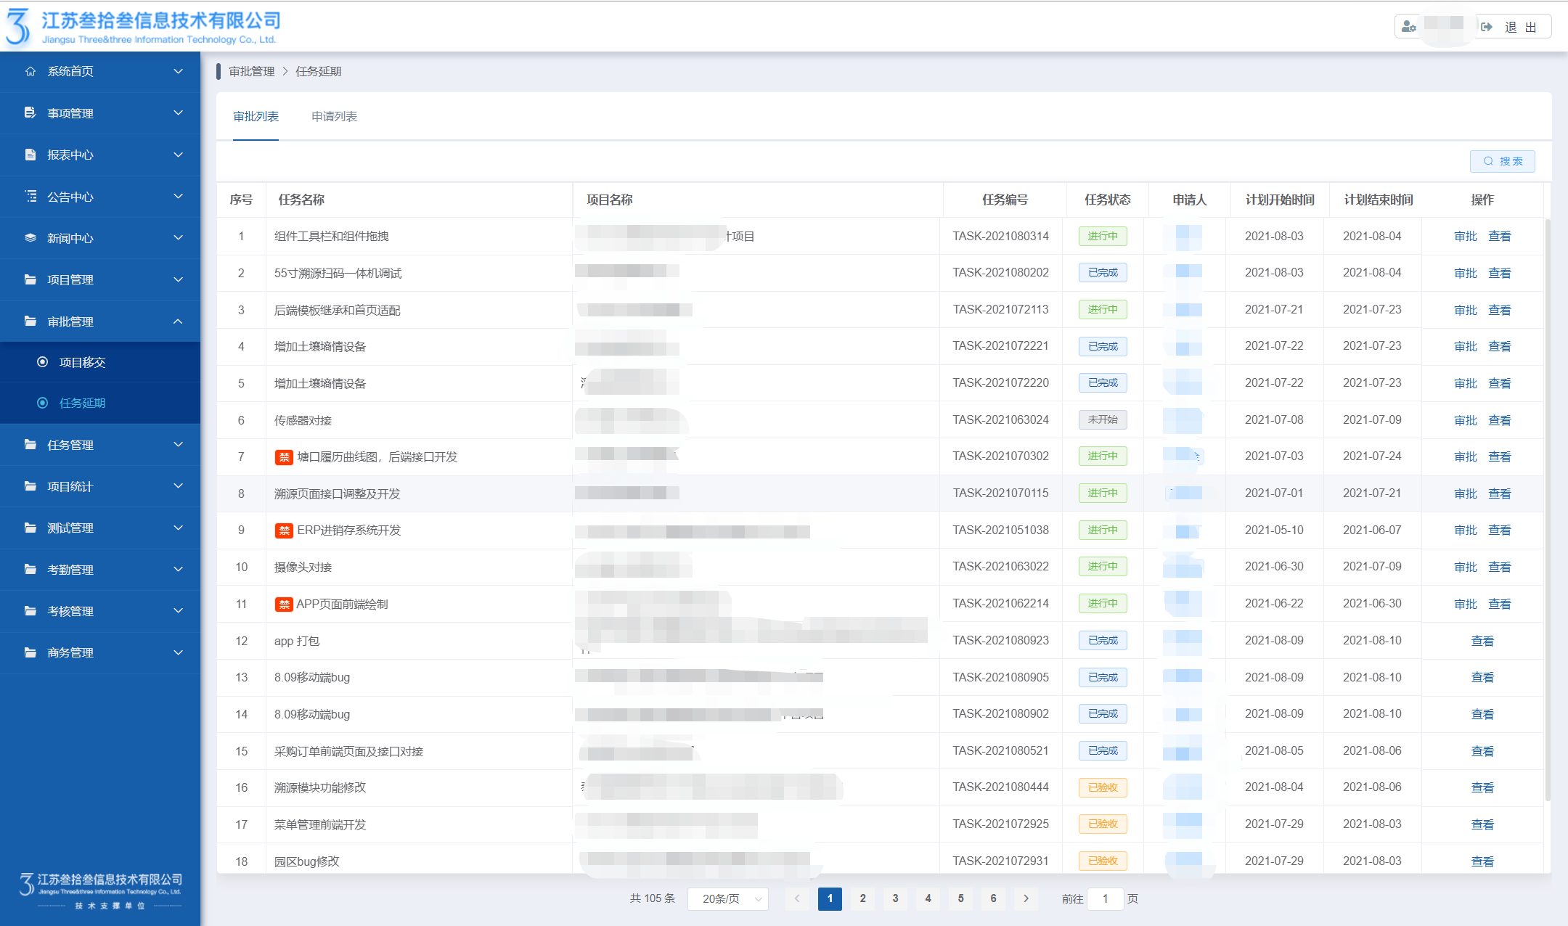Select the 项目移交 radio item
Screen dimensions: 1568x926
pos(43,362)
